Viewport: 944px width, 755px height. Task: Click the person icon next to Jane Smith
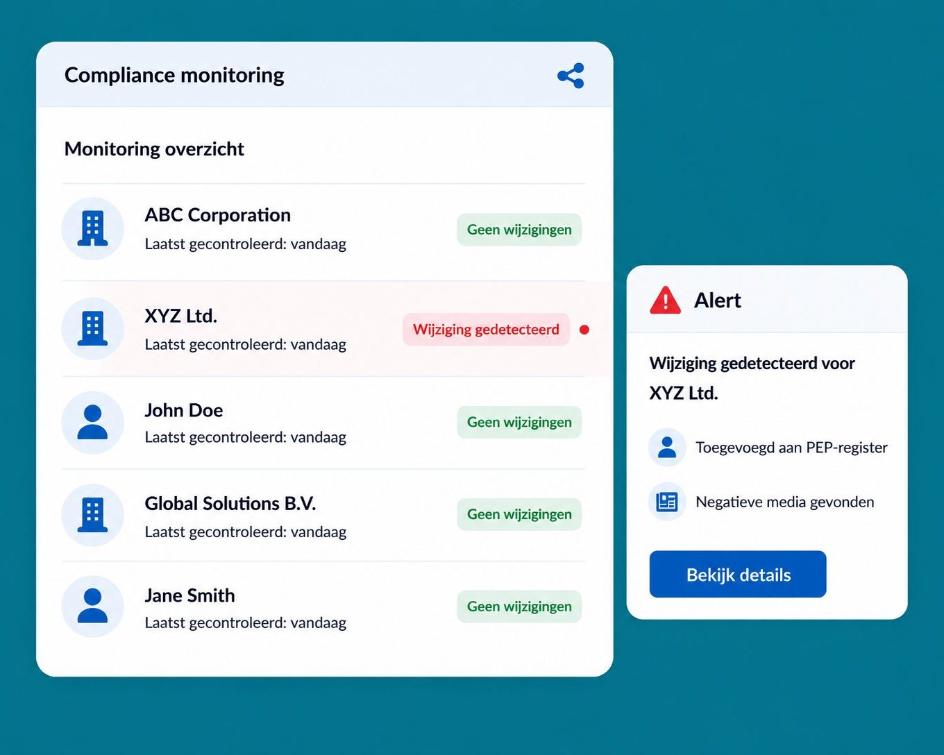[92, 606]
